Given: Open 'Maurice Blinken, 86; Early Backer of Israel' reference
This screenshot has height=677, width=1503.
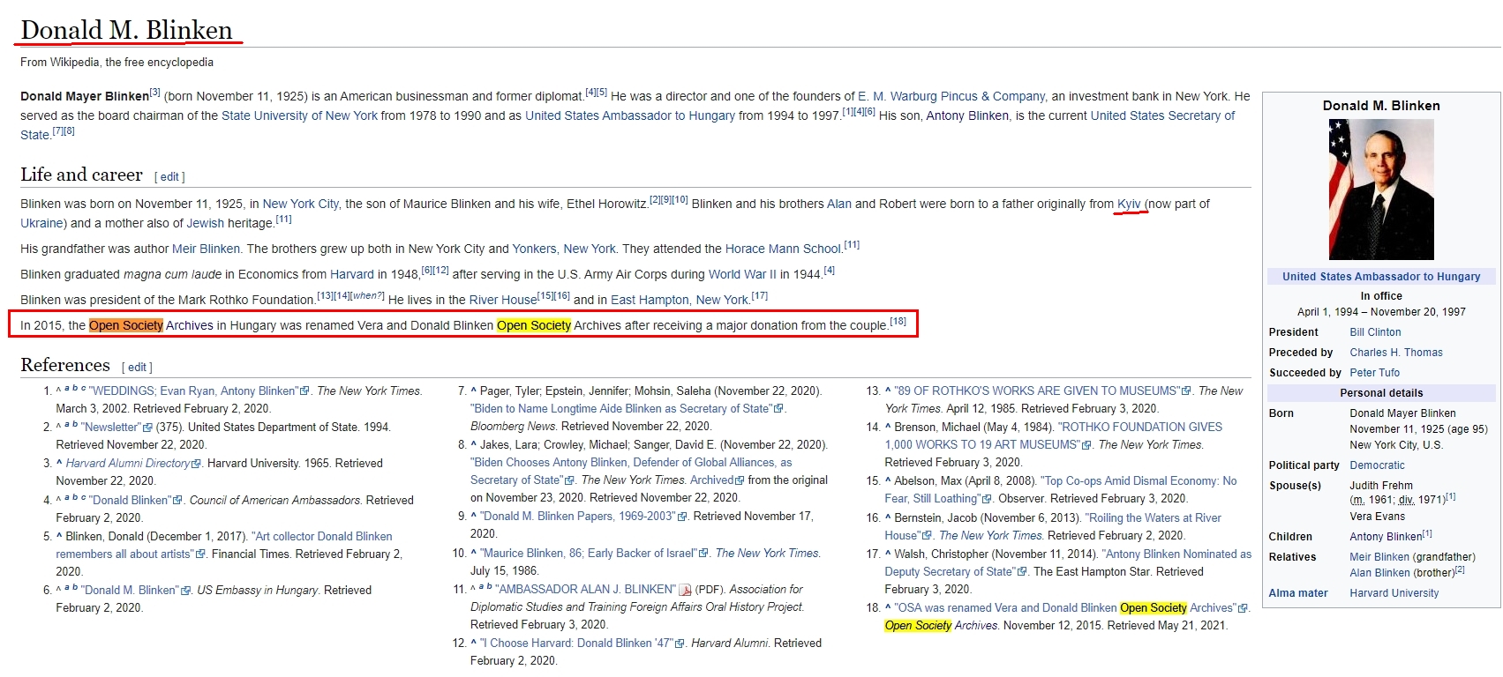Looking at the screenshot, I should 589,553.
